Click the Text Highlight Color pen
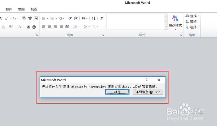This screenshot has height=126, width=217. (x=11, y=27)
